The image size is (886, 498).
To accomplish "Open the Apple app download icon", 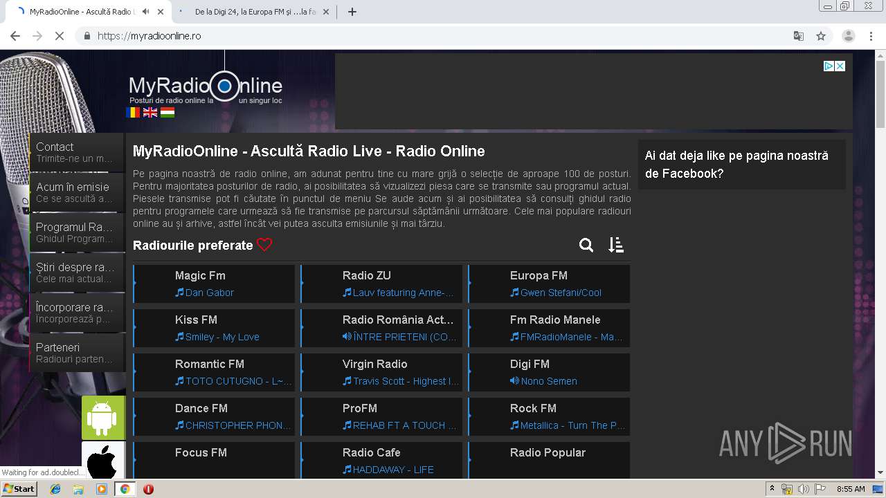I will (x=103, y=461).
